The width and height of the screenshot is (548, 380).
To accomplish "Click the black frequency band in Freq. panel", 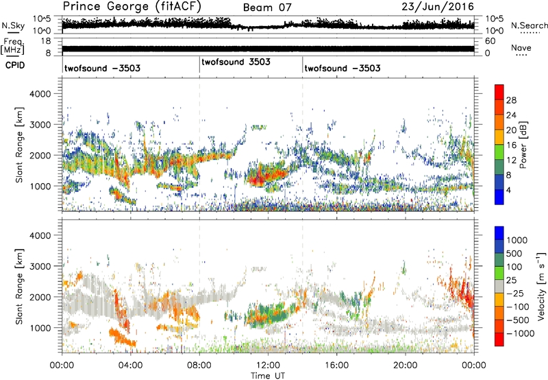I will (x=268, y=49).
